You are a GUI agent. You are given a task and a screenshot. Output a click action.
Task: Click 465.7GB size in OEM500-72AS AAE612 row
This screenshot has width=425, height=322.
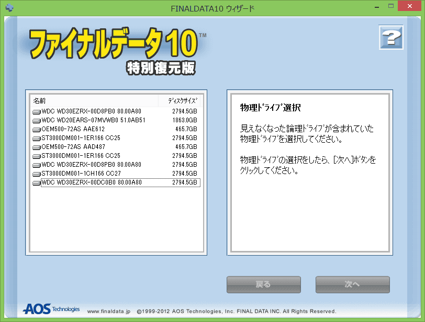click(x=186, y=129)
